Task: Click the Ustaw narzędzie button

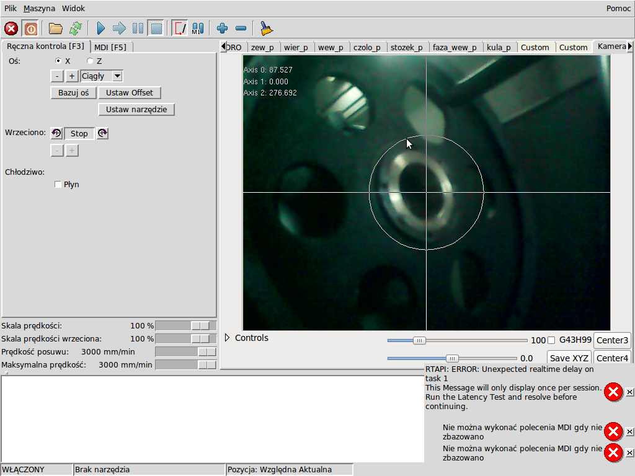Action: click(136, 109)
